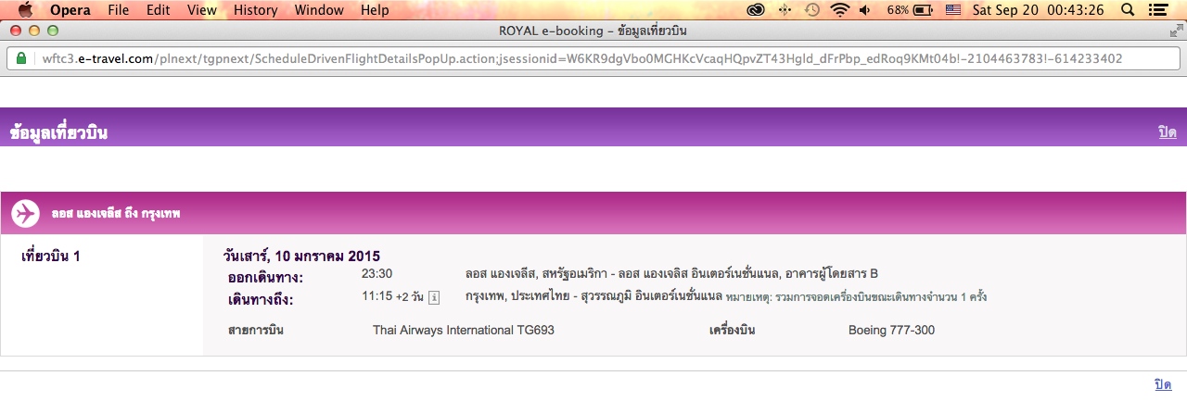
Task: Open the History menu
Action: (255, 10)
